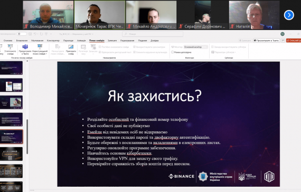Open the primary monitor dropdown
Viewport: 301px width, 192px height.
tap(196, 47)
